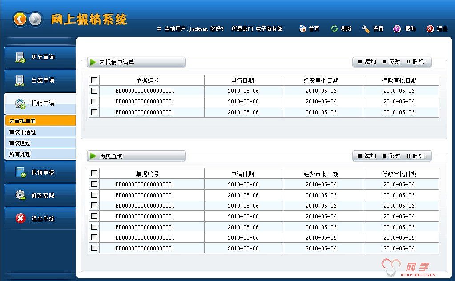Check last row in 历史查询 table
The image size is (455, 281).
[x=94, y=248]
